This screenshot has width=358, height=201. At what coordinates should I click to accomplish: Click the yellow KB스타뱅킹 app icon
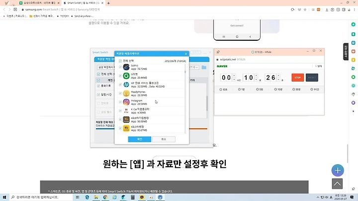[126, 128]
